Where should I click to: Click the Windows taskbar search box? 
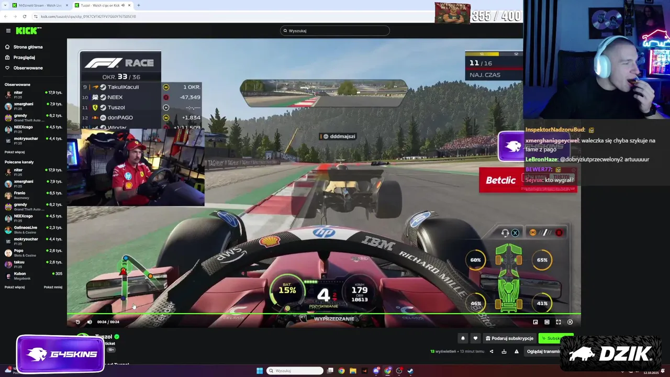(x=295, y=371)
